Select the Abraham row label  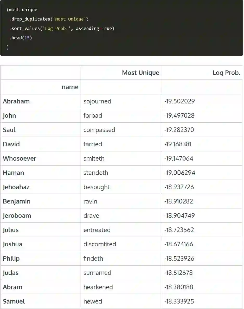pos(16,101)
